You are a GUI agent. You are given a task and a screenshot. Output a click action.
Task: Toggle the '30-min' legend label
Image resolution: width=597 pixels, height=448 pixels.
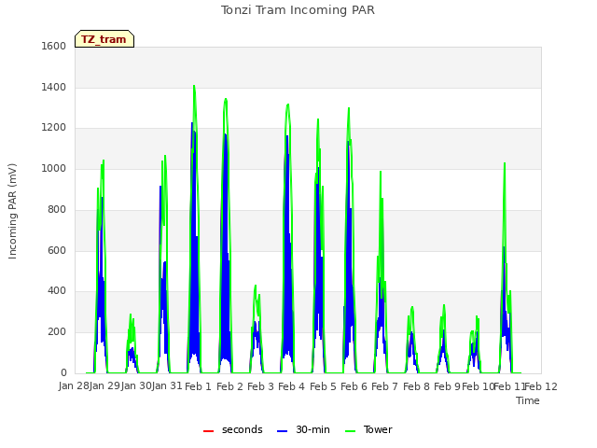312,429
